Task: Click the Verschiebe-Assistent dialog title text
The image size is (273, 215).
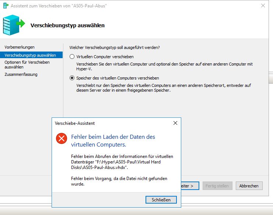Action: [75, 123]
